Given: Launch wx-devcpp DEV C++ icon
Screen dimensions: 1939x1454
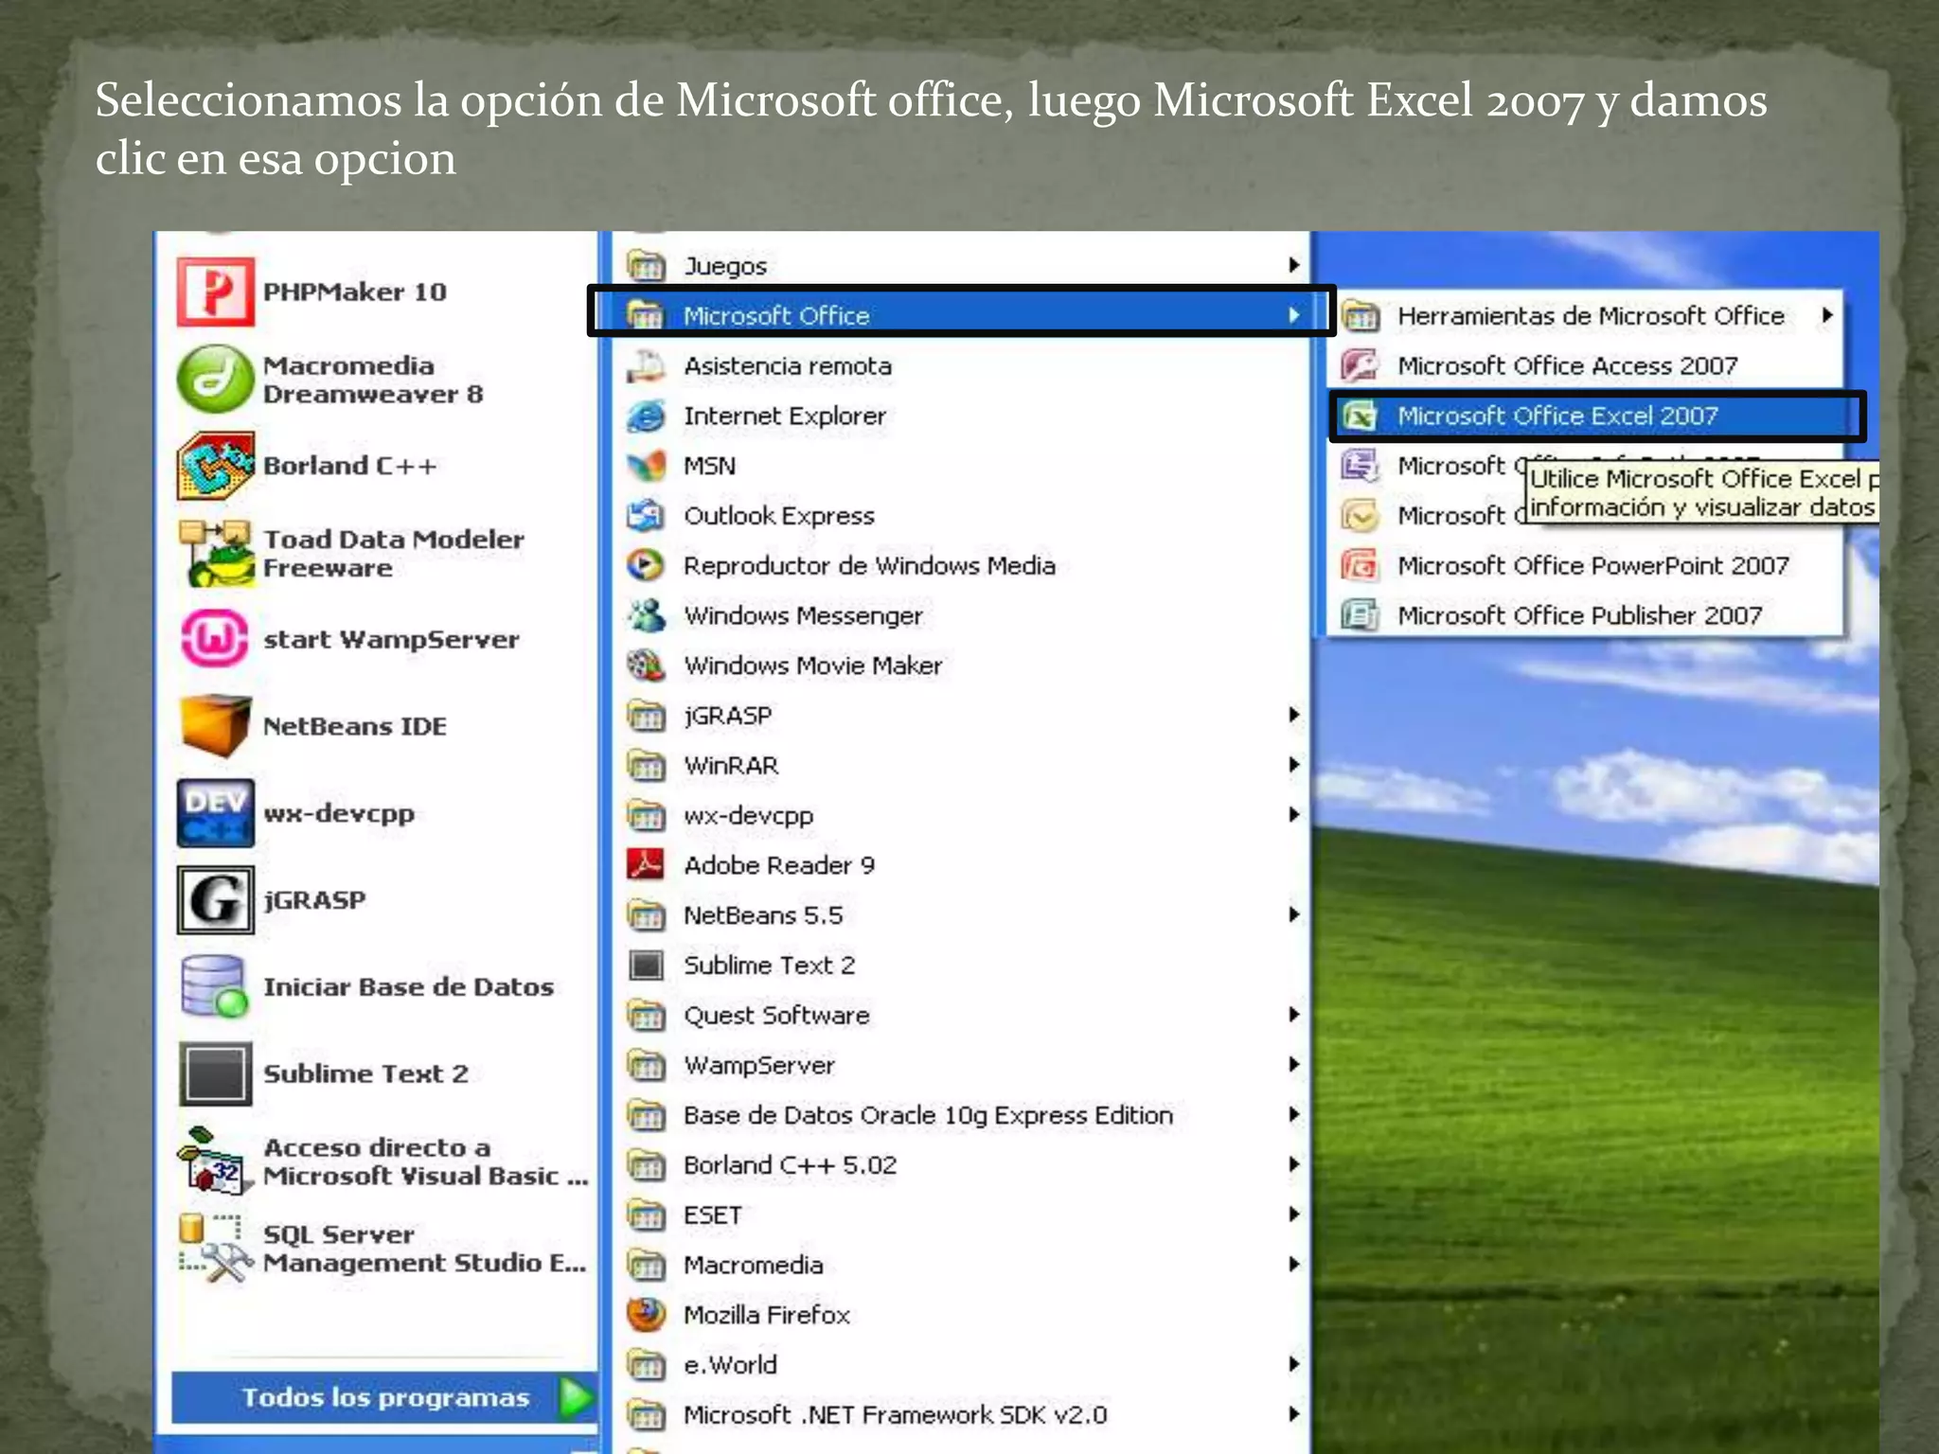Looking at the screenshot, I should click(x=215, y=813).
